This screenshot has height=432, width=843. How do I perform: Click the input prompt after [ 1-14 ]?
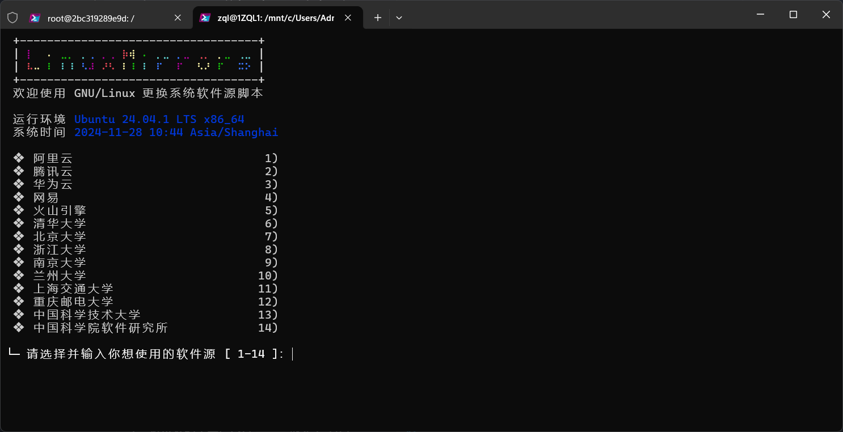[292, 354]
